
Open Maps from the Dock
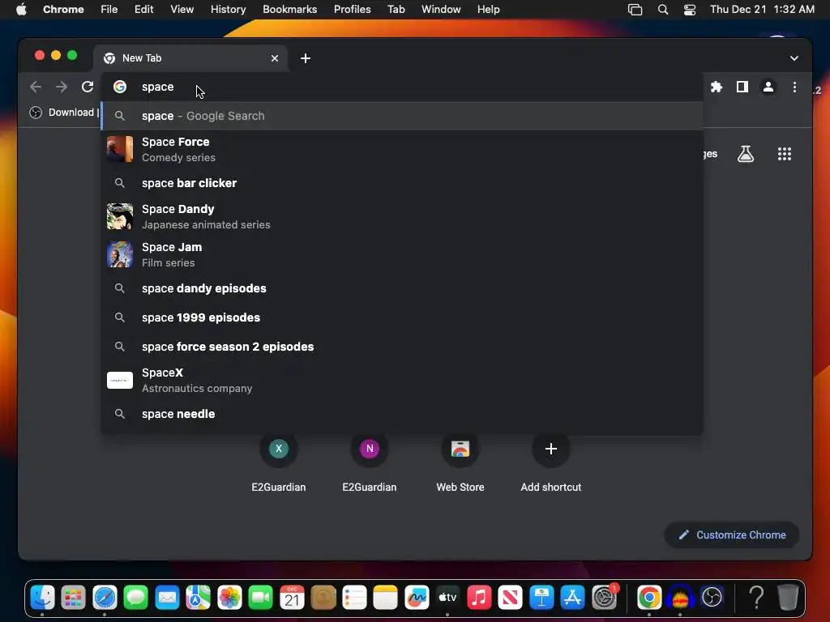point(198,598)
